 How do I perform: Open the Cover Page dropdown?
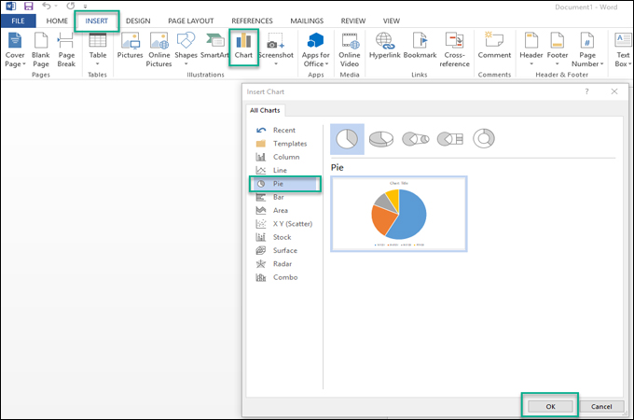click(15, 50)
